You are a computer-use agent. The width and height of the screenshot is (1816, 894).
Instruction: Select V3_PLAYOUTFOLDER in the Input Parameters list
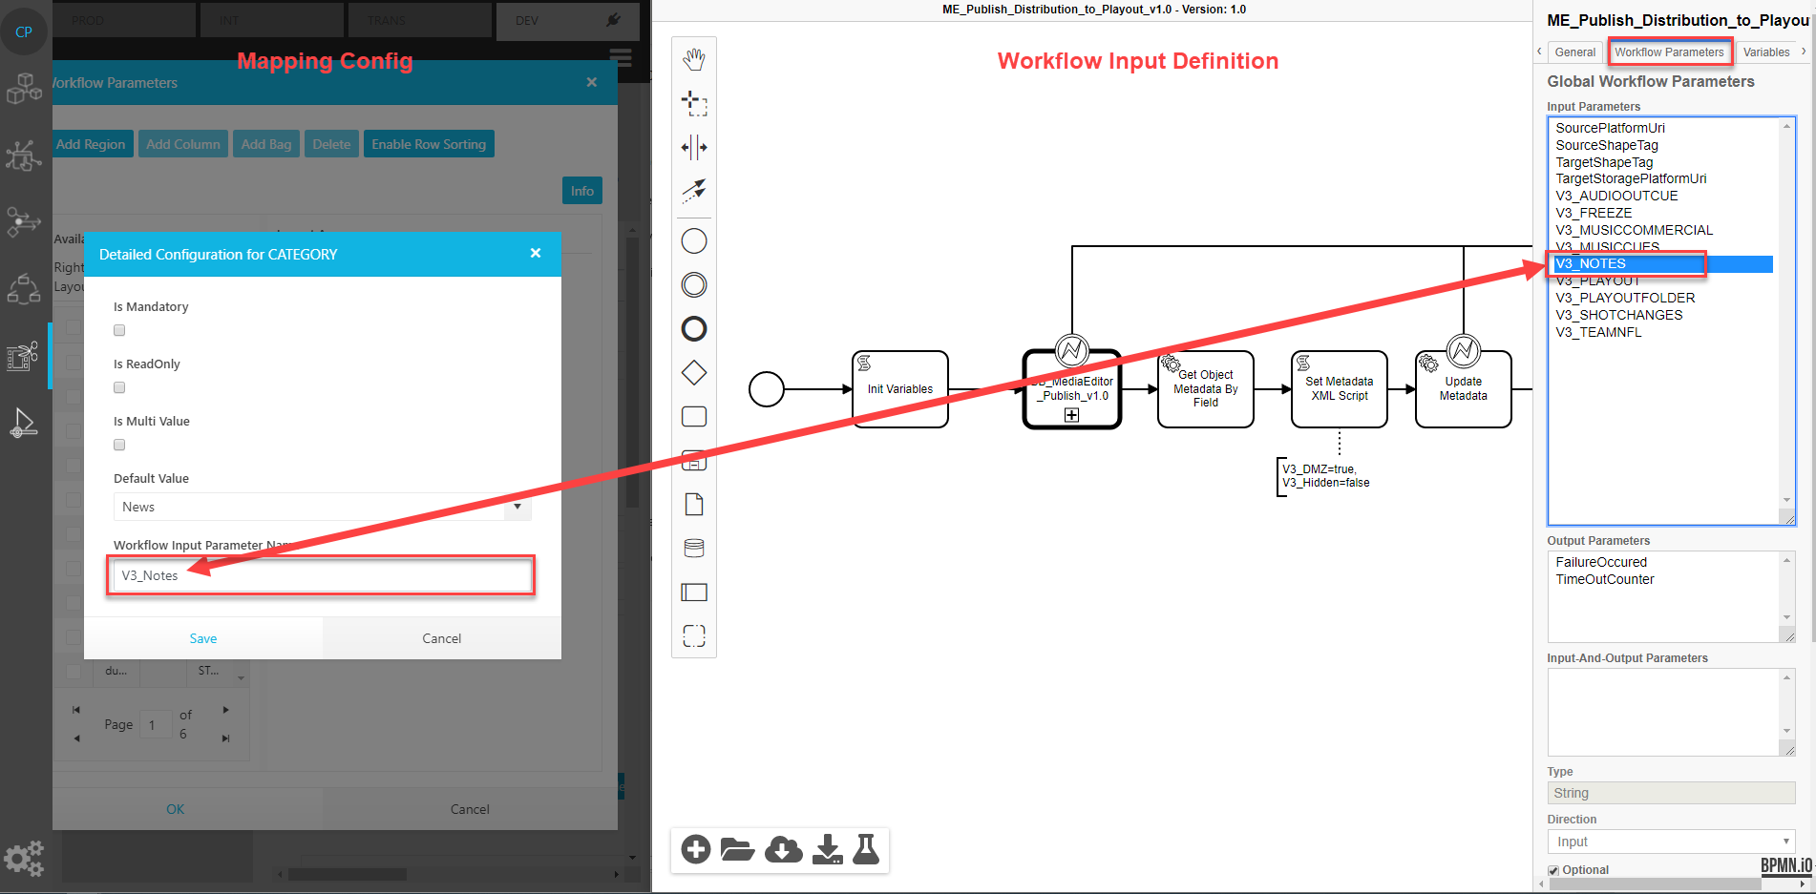coord(1625,298)
